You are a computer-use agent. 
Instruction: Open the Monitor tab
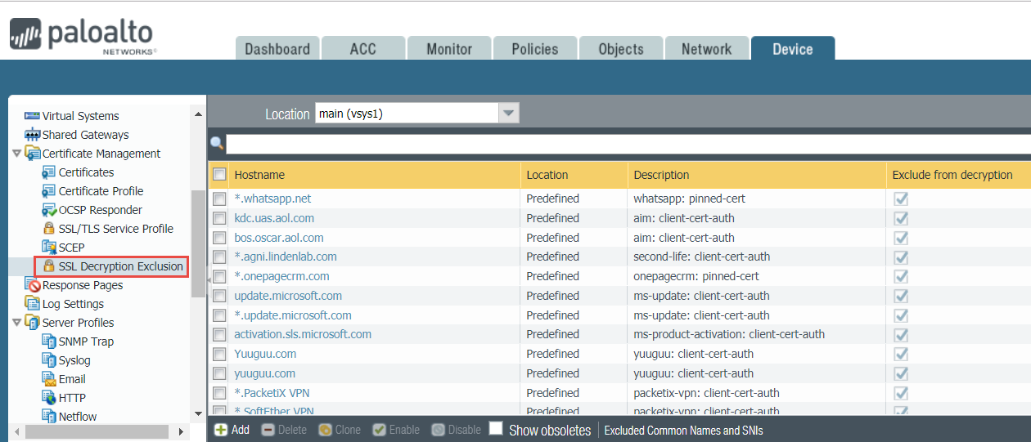[x=448, y=49]
